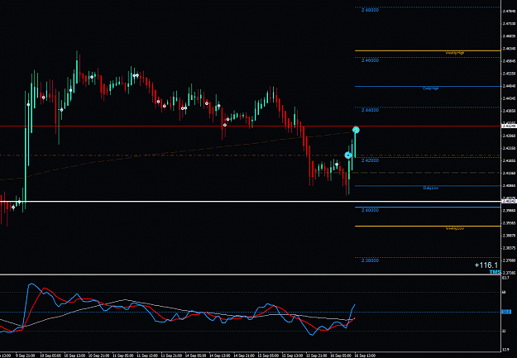Image resolution: width=517 pixels, height=358 pixels.
Task: Click the 2.40000 round number label
Action: click(370, 210)
